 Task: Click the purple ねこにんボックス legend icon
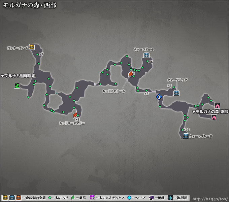(x=92, y=198)
